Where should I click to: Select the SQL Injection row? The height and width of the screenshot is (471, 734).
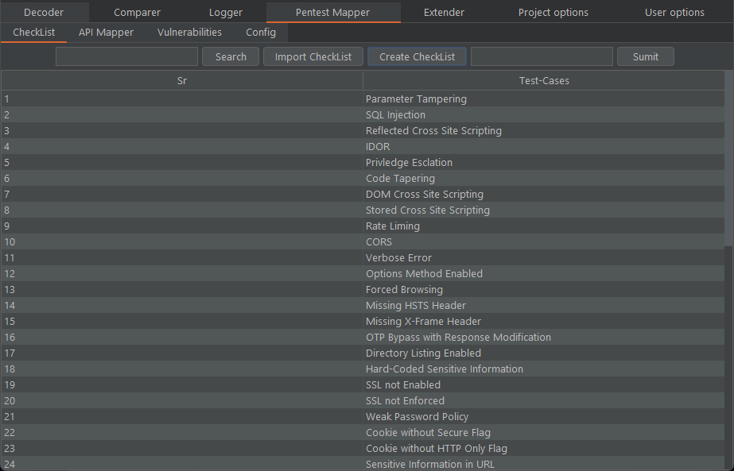[363, 114]
